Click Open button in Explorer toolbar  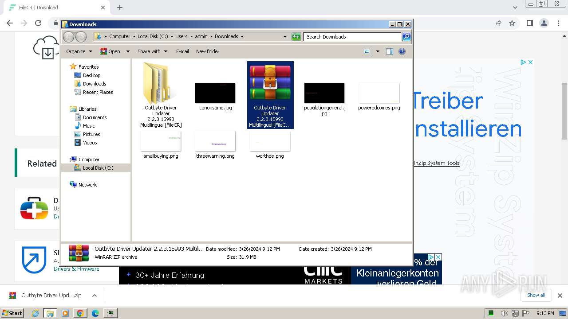click(x=110, y=51)
